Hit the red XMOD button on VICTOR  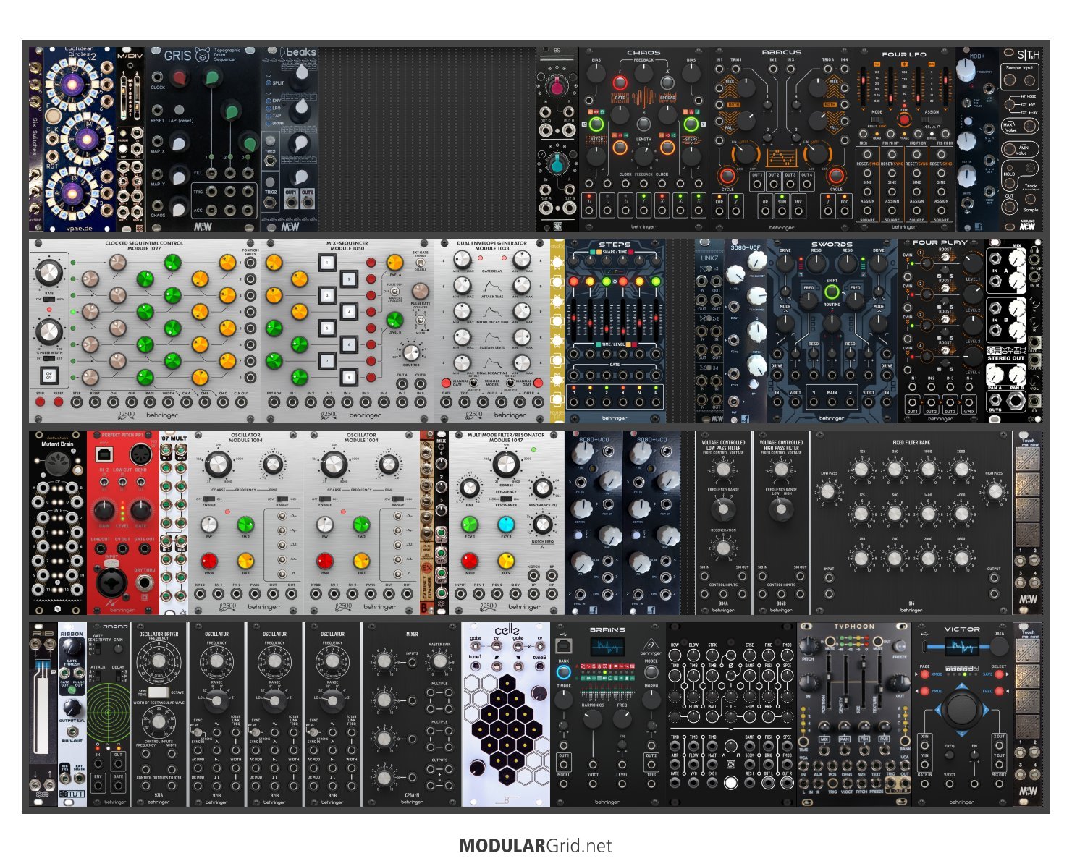coord(925,674)
